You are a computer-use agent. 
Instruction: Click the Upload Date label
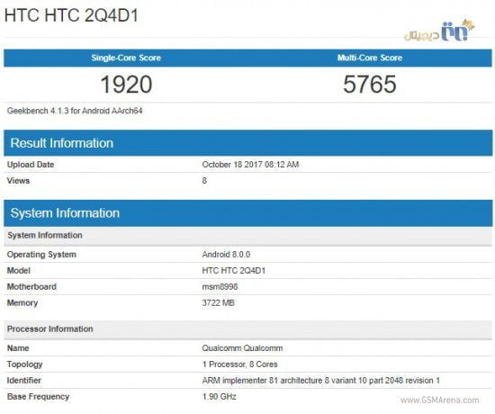(x=31, y=165)
